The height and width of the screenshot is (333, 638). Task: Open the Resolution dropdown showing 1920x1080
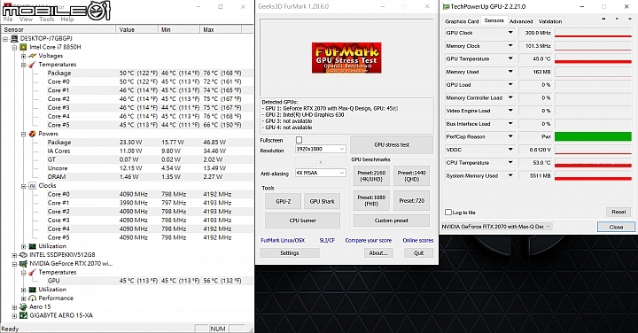[x=321, y=149]
